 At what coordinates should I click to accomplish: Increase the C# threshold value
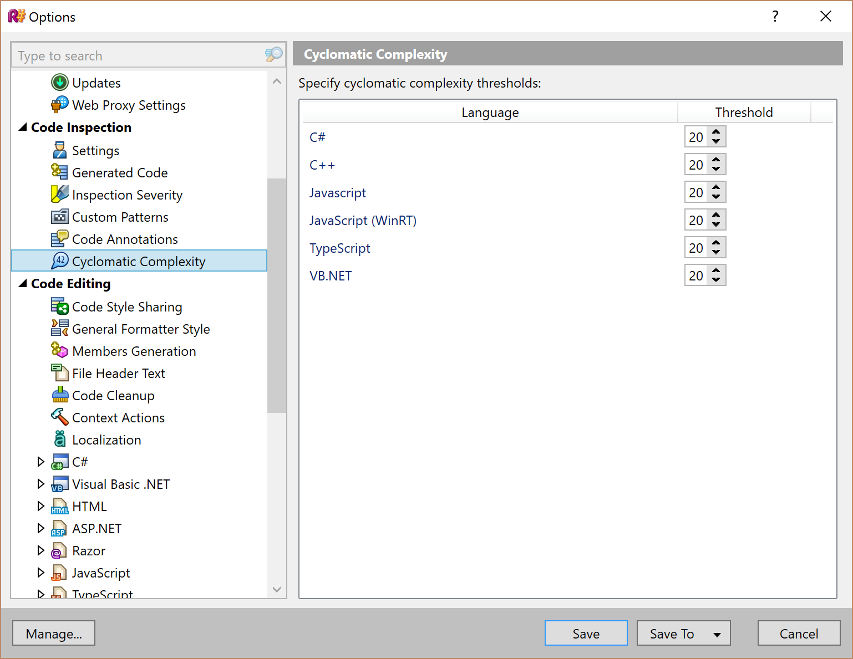(x=717, y=132)
